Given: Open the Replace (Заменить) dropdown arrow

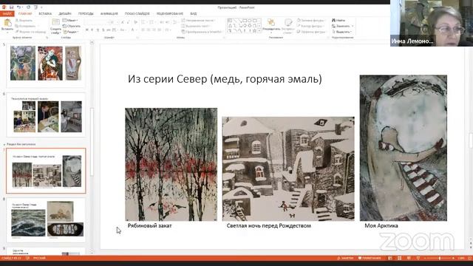Looking at the screenshot, I should (x=353, y=26).
